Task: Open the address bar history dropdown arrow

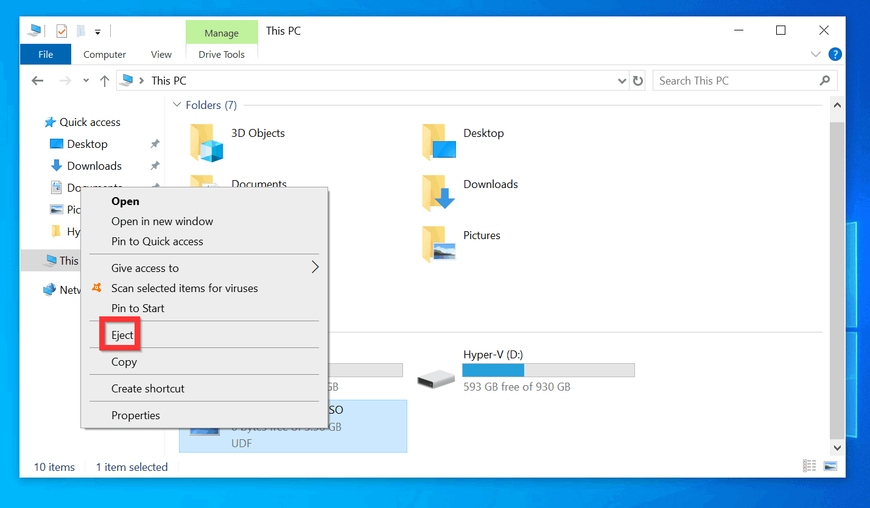Action: pyautogui.click(x=622, y=80)
